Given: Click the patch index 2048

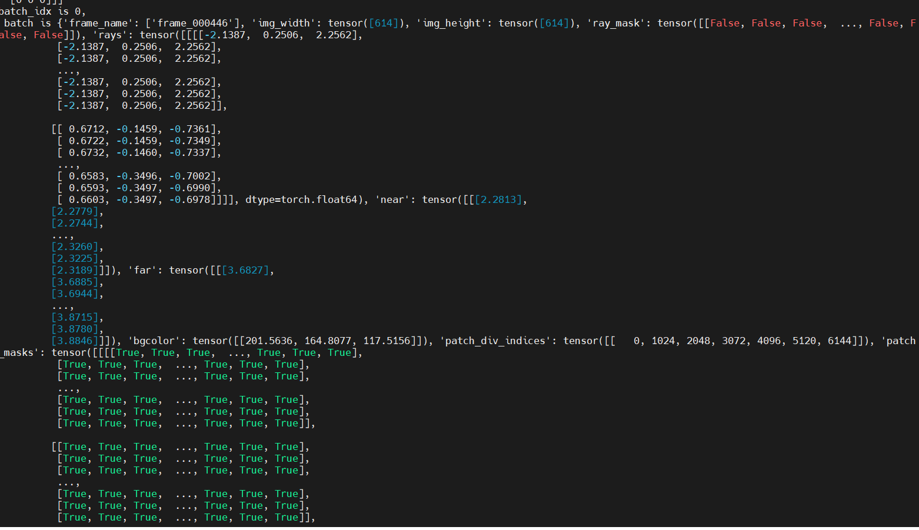Looking at the screenshot, I should point(698,341).
